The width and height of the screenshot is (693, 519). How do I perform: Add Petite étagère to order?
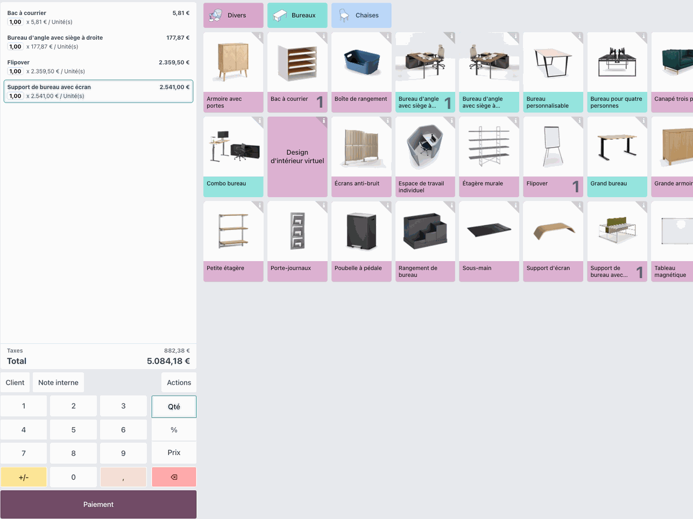pyautogui.click(x=234, y=241)
